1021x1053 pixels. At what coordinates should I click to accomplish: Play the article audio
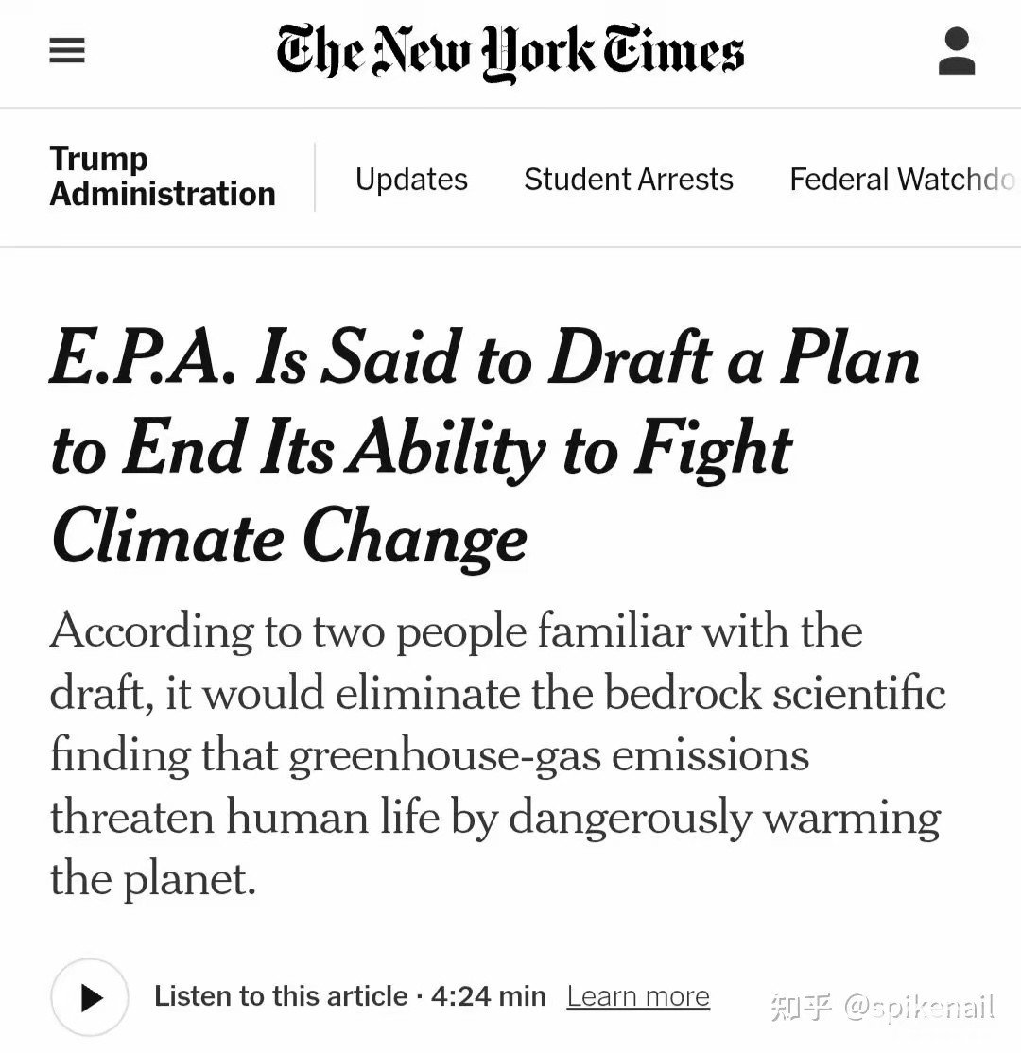(x=90, y=997)
